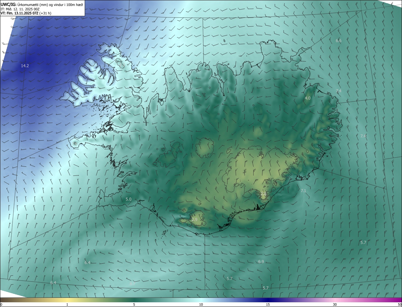Click the '5' tick on the color scale

(x=134, y=304)
